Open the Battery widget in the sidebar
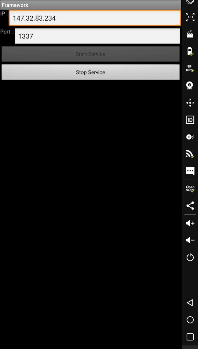Viewport: 198px width, 349px height. pos(190,52)
